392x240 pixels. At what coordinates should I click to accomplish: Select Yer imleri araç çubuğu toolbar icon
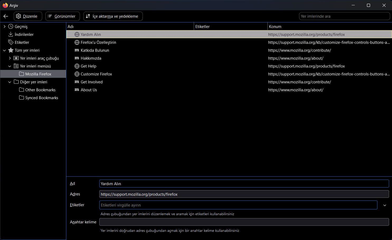coord(16,58)
